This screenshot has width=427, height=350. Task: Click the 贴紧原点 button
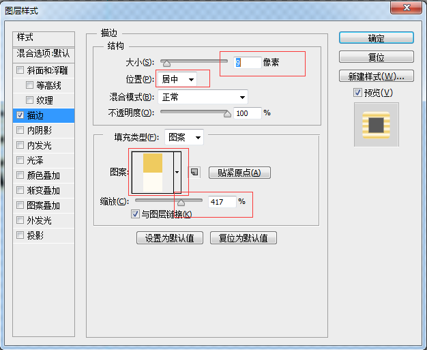[x=239, y=173]
